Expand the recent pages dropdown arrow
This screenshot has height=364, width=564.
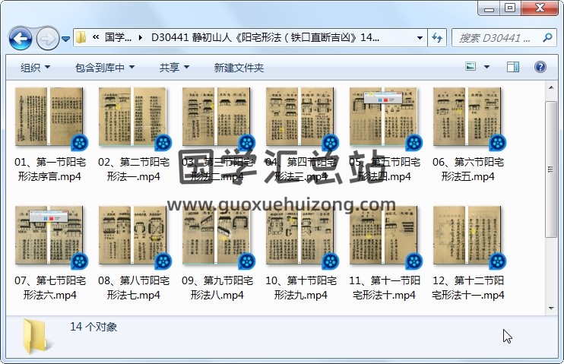coord(66,37)
